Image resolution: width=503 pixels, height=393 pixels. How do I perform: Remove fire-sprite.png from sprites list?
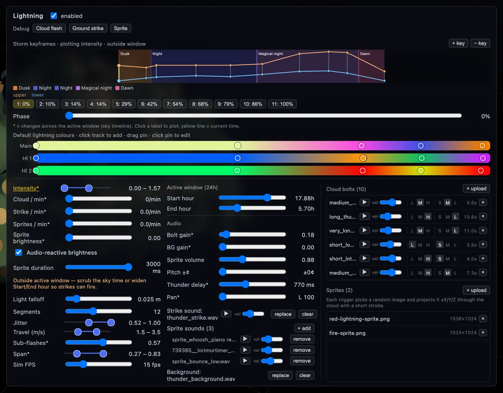point(483,332)
